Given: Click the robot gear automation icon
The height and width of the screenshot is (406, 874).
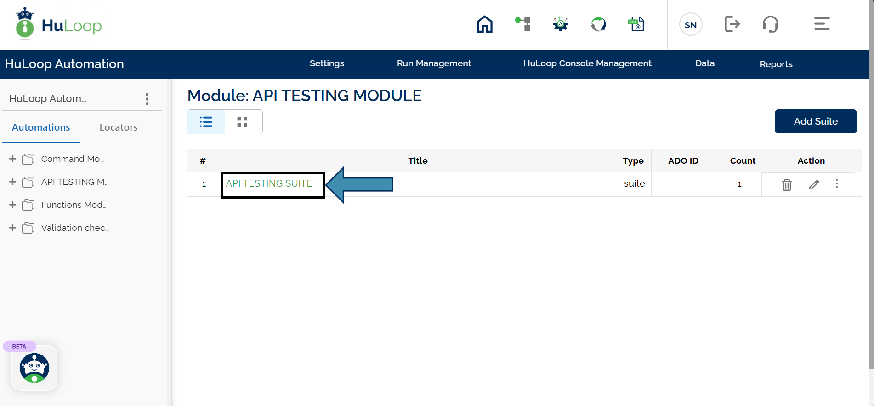Looking at the screenshot, I should (x=560, y=24).
